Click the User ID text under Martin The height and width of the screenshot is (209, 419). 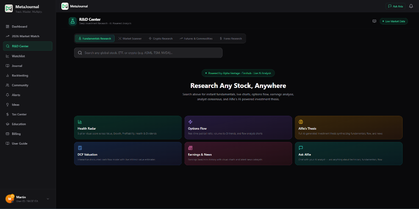27,201
